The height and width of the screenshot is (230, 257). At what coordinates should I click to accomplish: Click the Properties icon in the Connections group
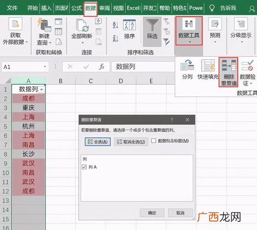(98, 32)
